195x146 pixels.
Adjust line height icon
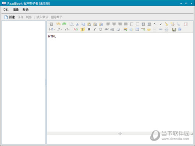click(112, 30)
